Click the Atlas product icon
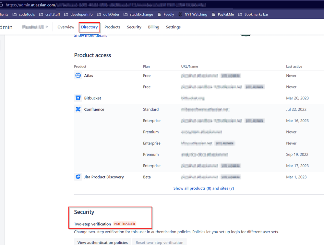The height and width of the screenshot is (245, 324). (x=78, y=76)
